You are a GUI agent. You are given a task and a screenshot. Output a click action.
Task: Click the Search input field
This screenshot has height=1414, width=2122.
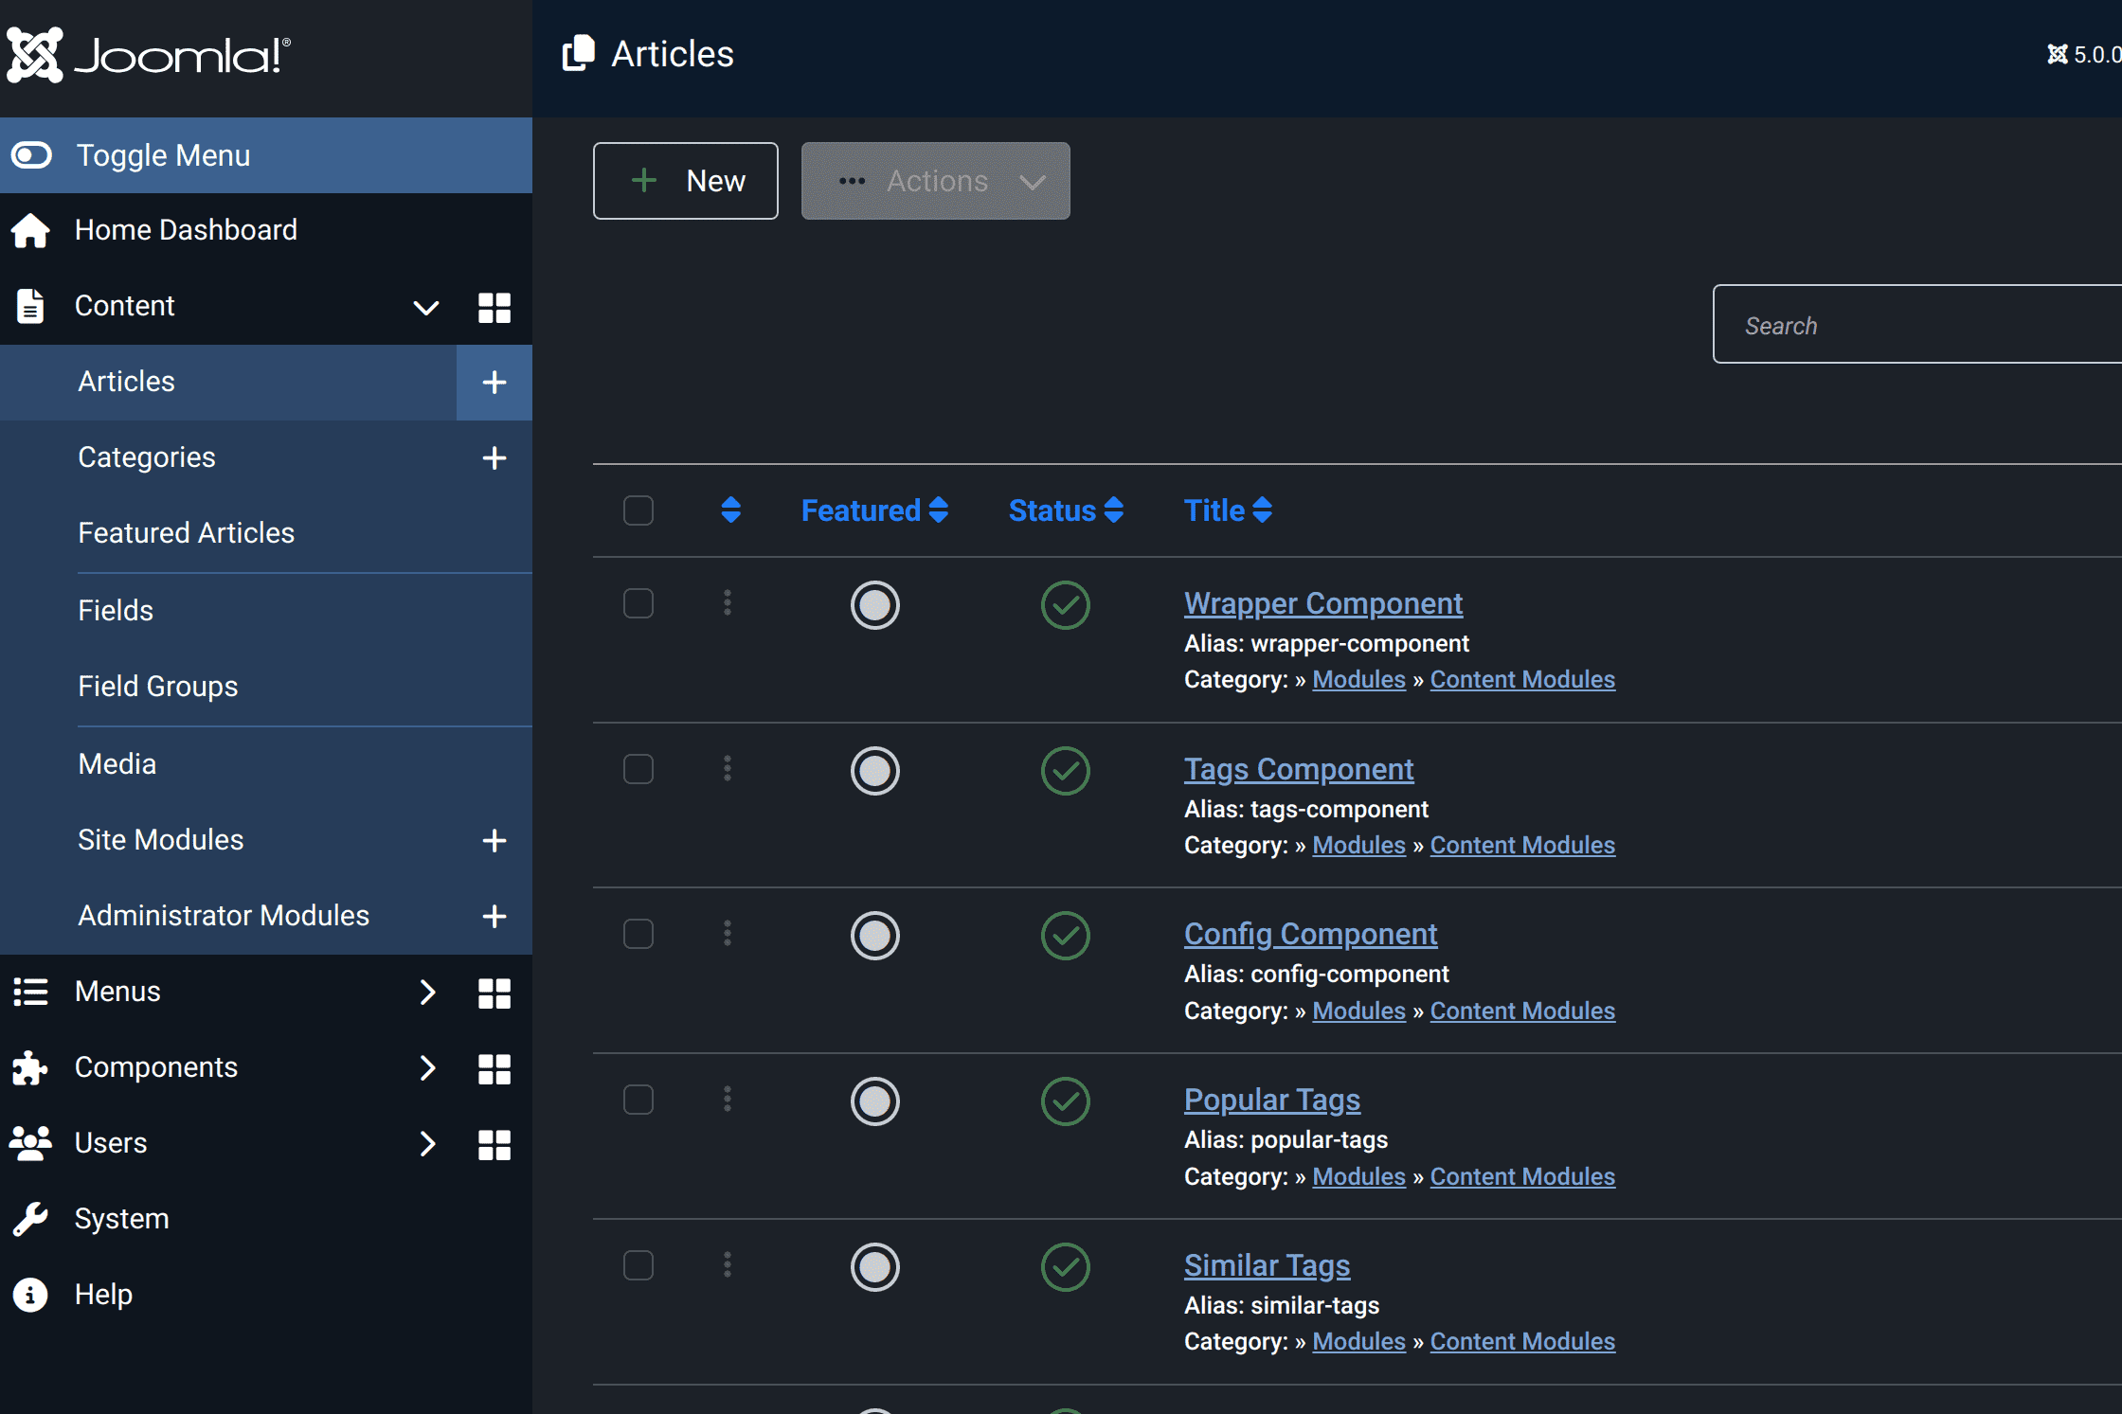click(x=1917, y=325)
